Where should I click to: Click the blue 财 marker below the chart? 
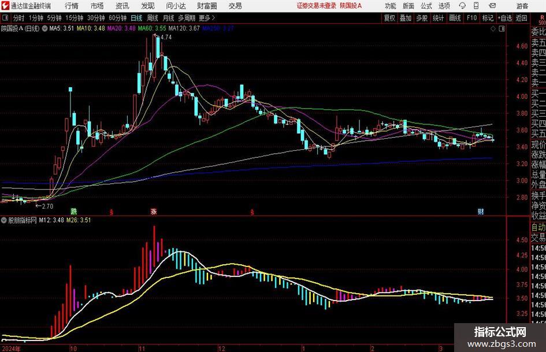[x=481, y=211]
